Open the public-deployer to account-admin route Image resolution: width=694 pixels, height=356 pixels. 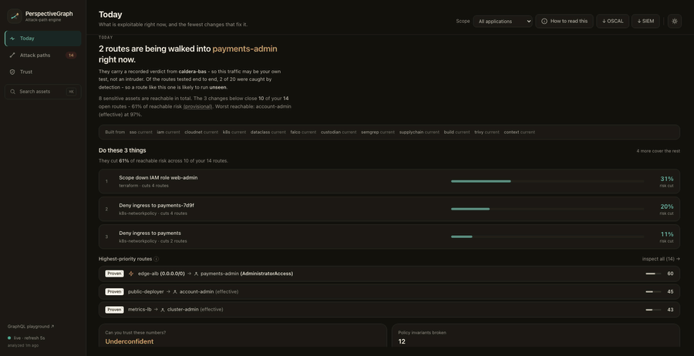(x=389, y=292)
